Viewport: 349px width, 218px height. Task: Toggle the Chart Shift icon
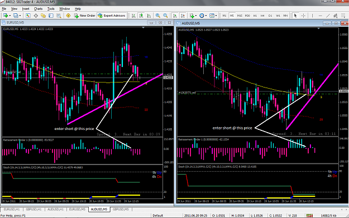[x=183, y=16]
